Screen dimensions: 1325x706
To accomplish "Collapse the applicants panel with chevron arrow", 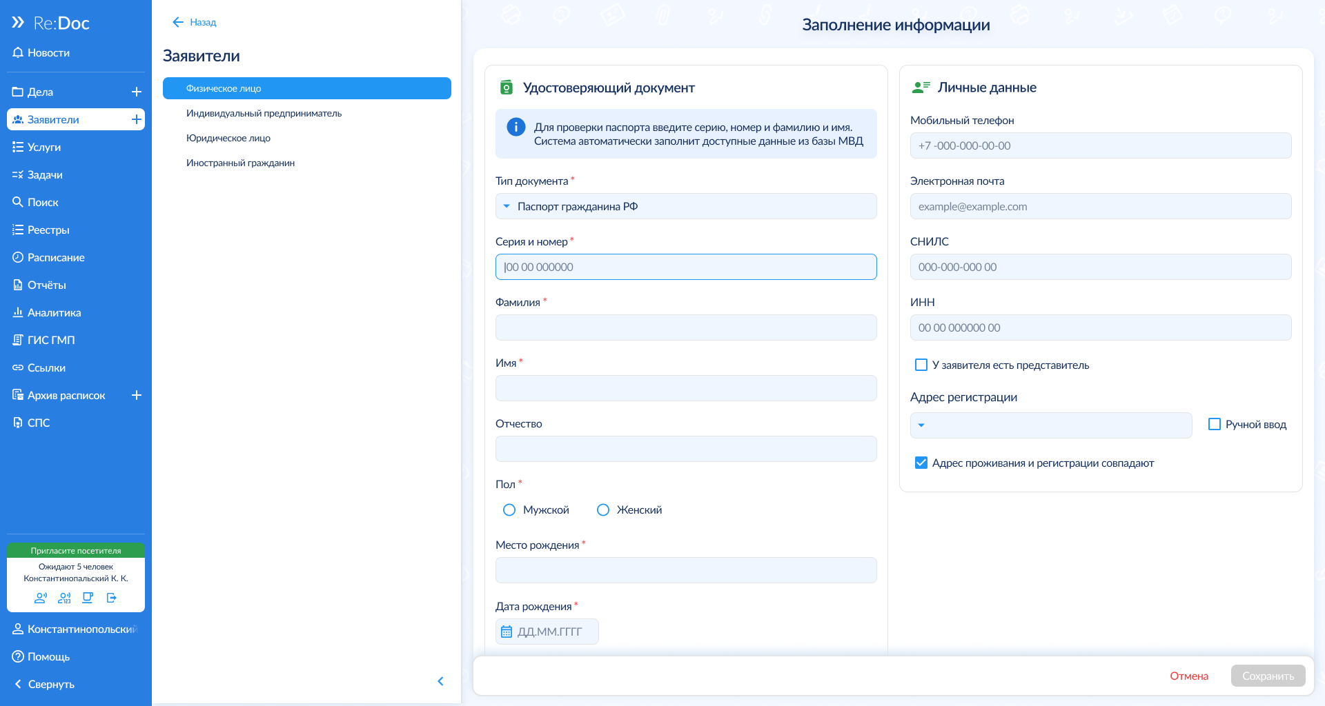I will coord(440,681).
